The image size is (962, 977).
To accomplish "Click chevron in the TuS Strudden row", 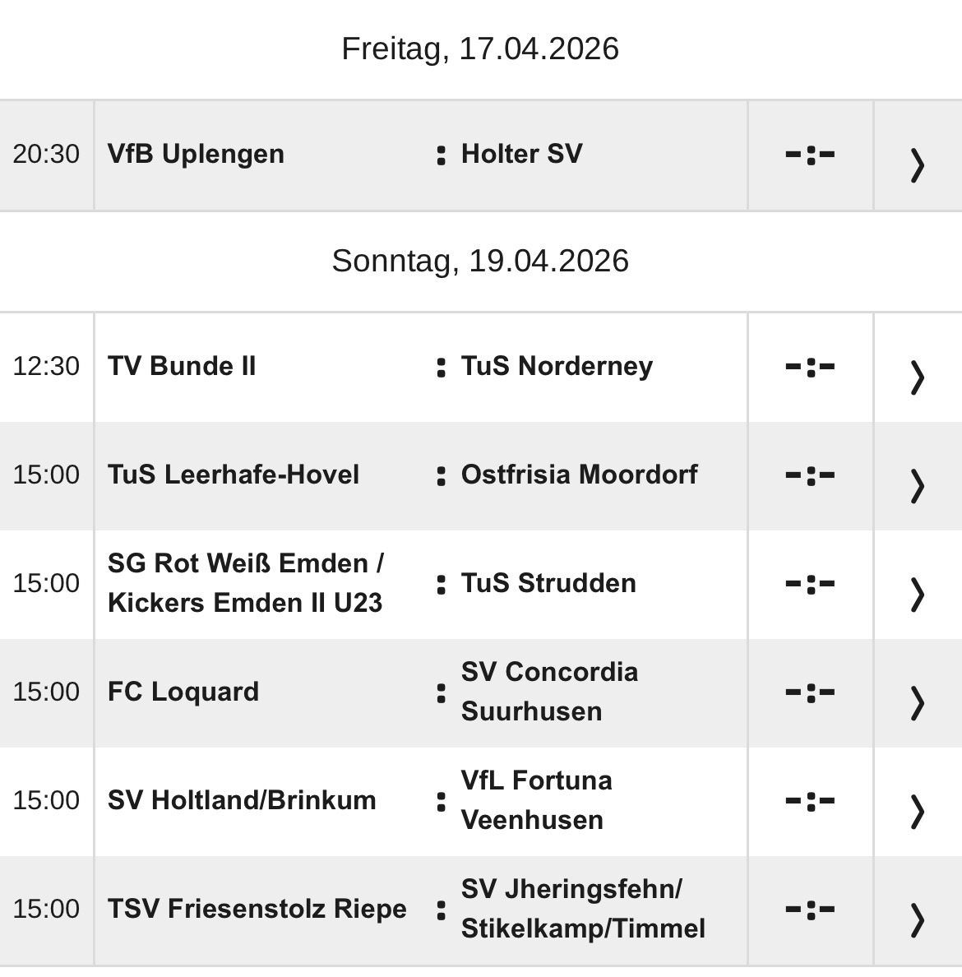I will [918, 594].
